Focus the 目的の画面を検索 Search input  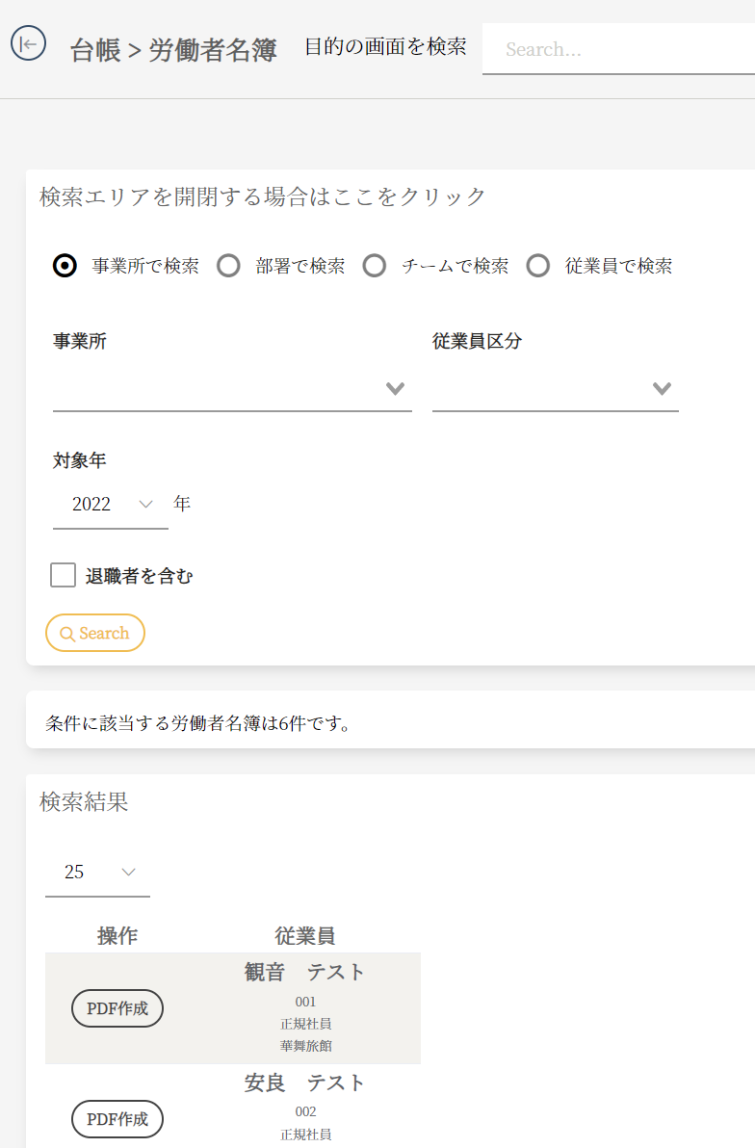click(616, 49)
